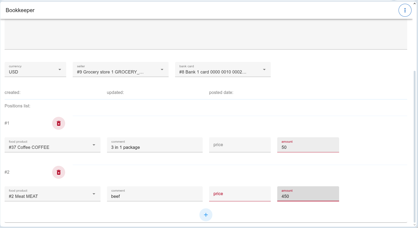Open the three-dot options menu
418x228 pixels.
pyautogui.click(x=405, y=10)
